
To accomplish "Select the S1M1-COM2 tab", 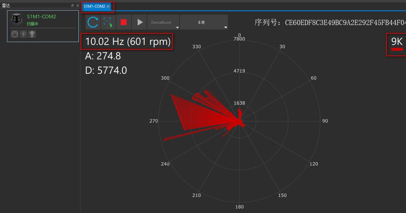I will [94, 6].
